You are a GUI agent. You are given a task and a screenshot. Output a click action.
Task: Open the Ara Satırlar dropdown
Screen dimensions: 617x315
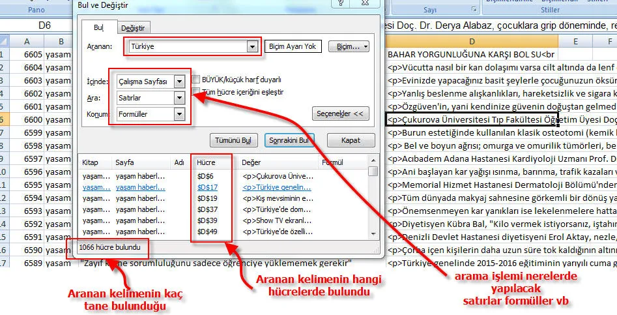(x=180, y=97)
